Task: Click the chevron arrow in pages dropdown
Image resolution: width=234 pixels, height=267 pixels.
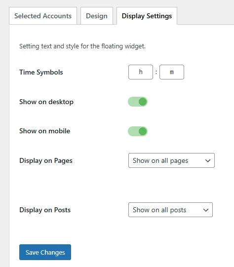Action: pos(208,160)
